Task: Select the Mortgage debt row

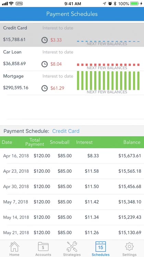Action: (x=72, y=83)
